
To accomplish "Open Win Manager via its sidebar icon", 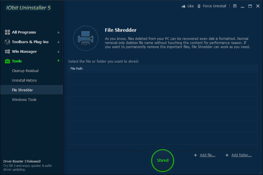I will click(x=7, y=51).
